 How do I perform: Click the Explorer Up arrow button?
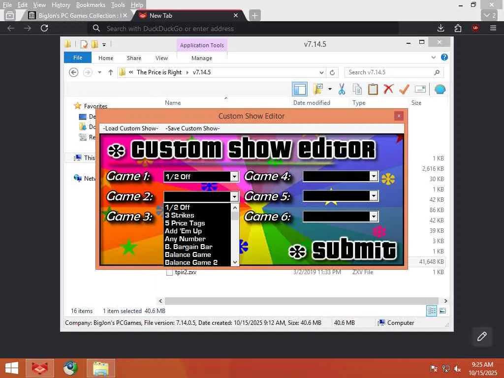click(x=111, y=72)
